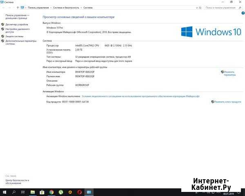Viewport: 245px width, 196px height.
Task: Click Change settings (Изменить параметры) link
Action: pyautogui.click(x=229, y=73)
